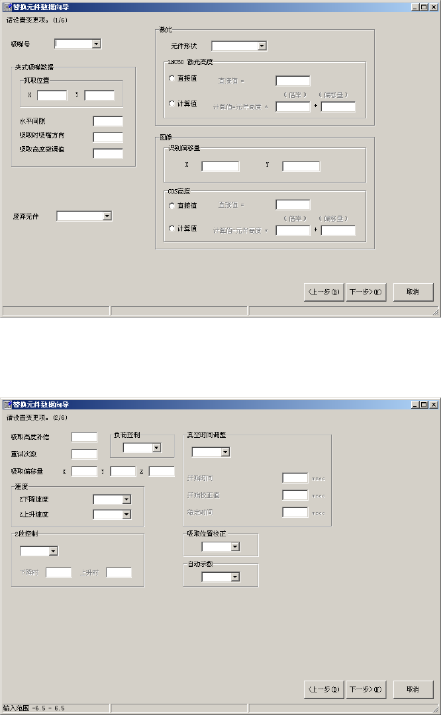
Task: Focus the 吸取偏移量 X field
Action: (85, 472)
